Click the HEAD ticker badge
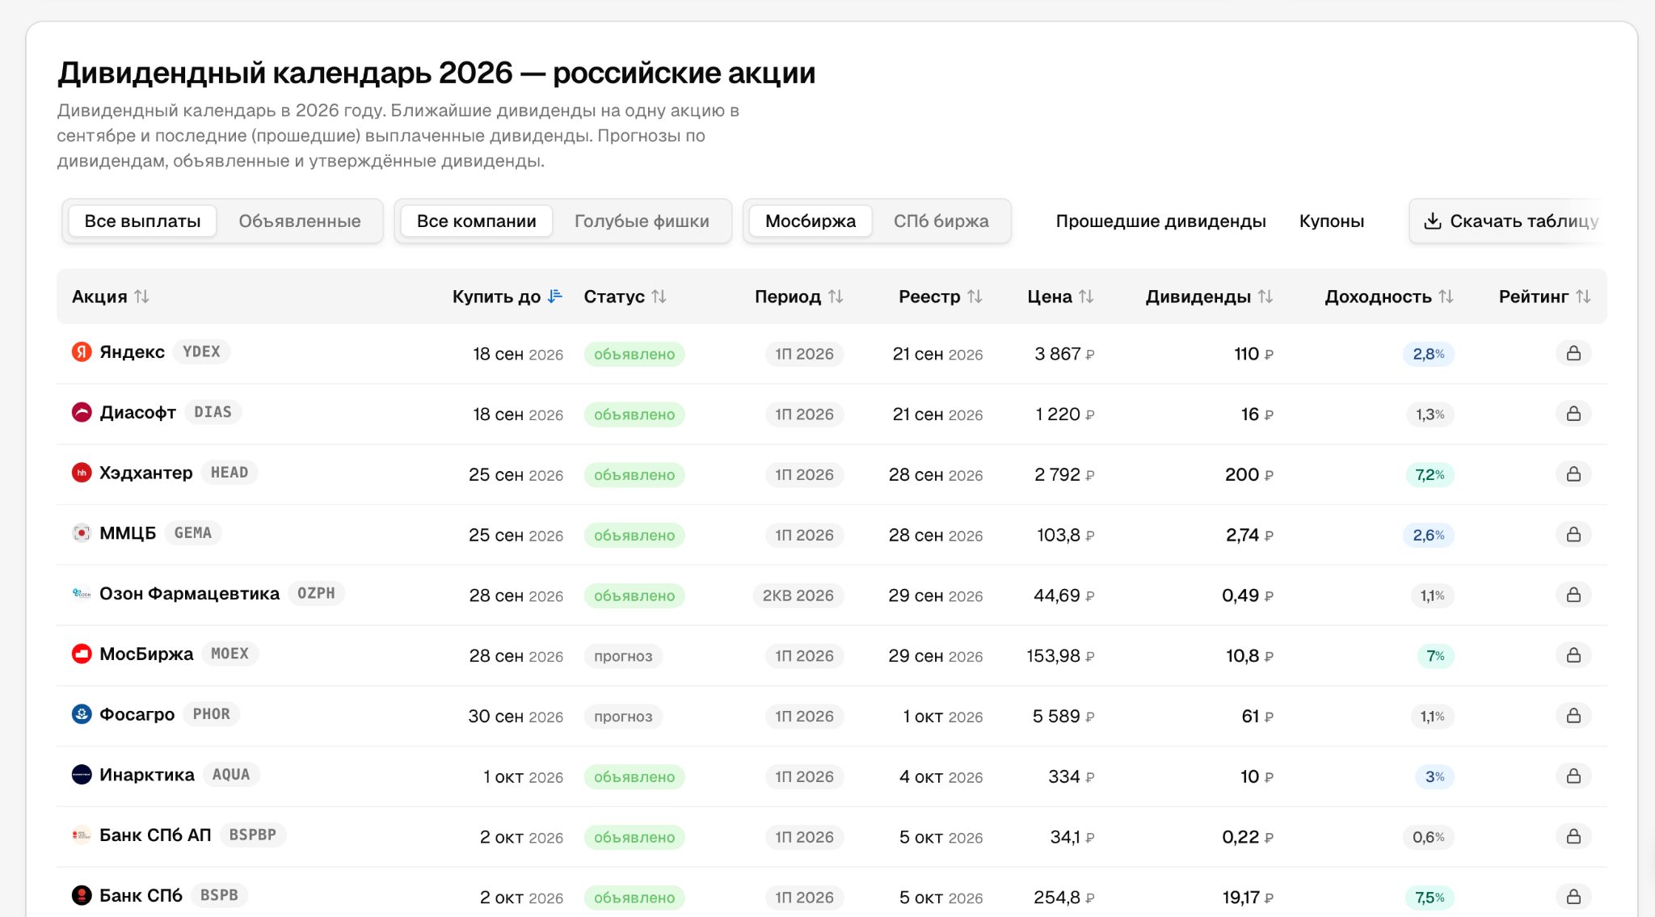Viewport: 1655px width, 917px height. 230,472
